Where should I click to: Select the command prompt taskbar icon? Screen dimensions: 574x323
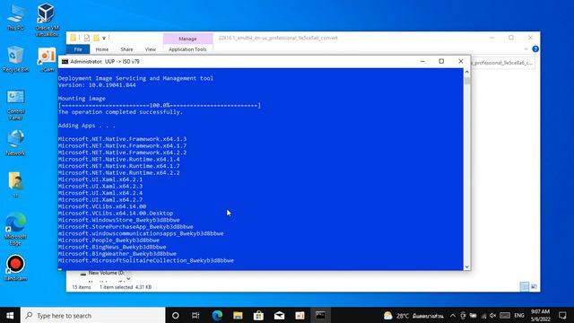point(320,315)
